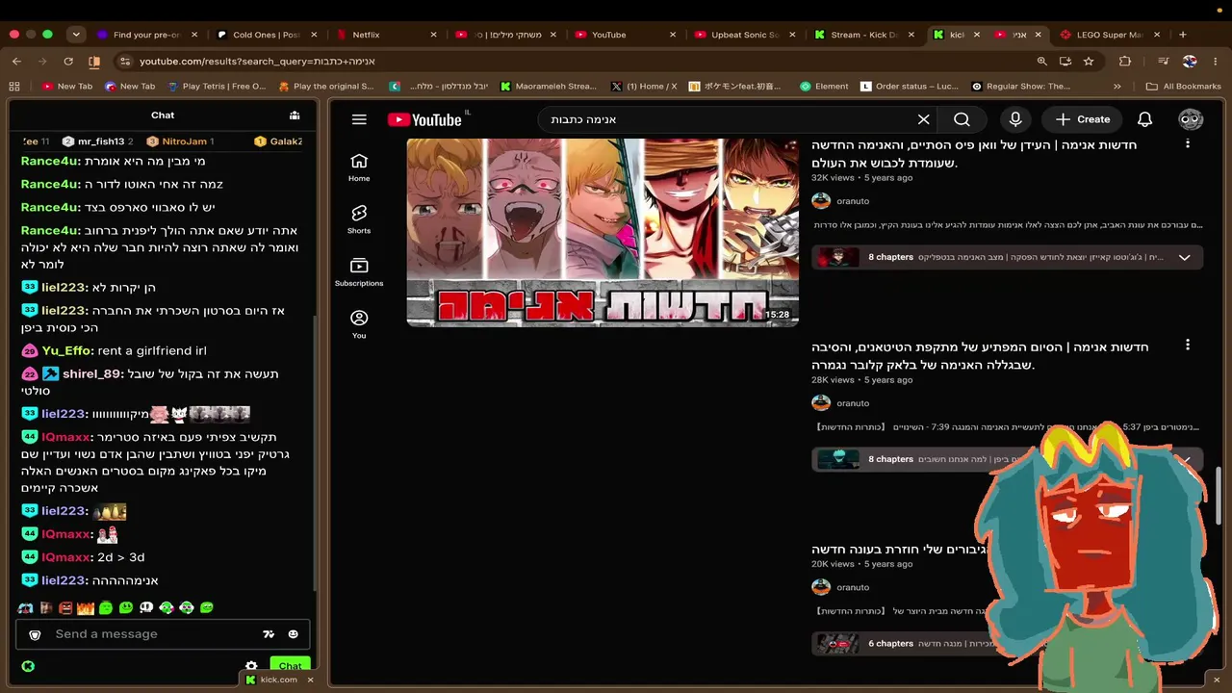
Task: Open the emote picker in chat input
Action: click(293, 634)
